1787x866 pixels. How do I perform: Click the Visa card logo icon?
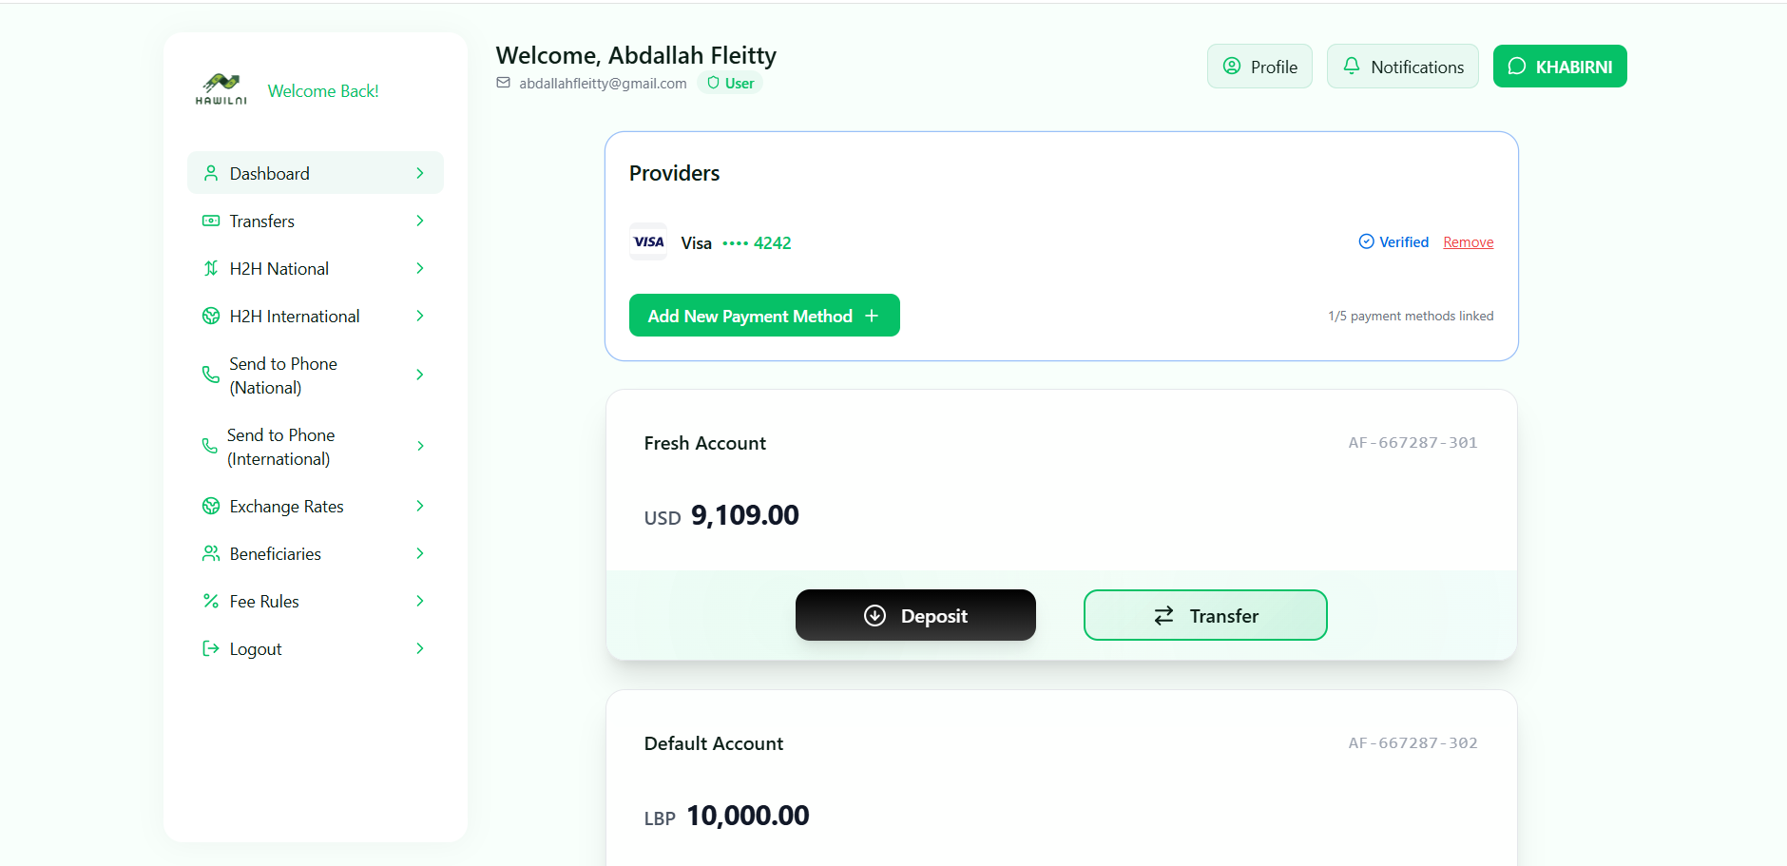coord(648,242)
